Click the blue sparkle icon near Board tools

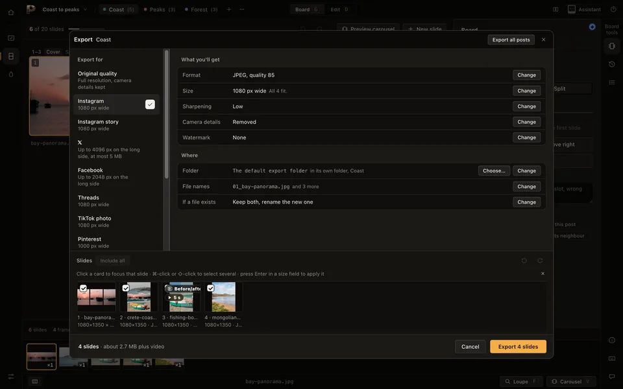(592, 27)
